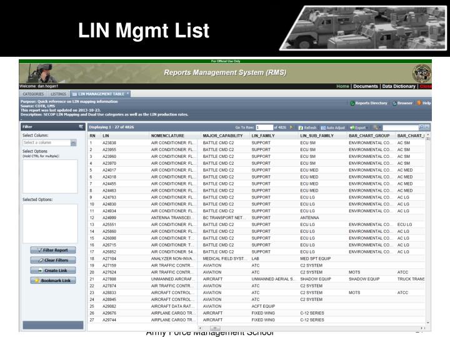Viewport: 450px width, 337px height.
Task: Clear the search box with the X icon
Action: pos(427,127)
